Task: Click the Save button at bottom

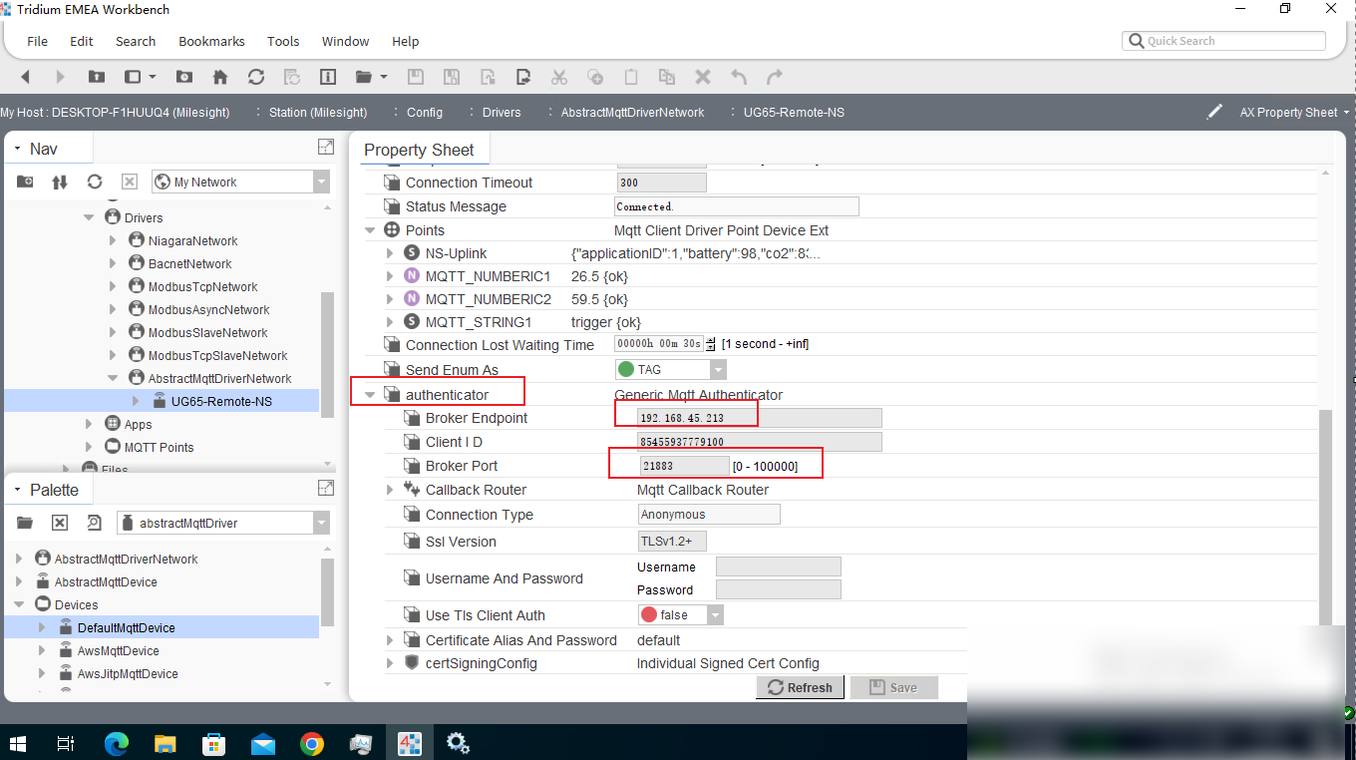Action: click(893, 687)
